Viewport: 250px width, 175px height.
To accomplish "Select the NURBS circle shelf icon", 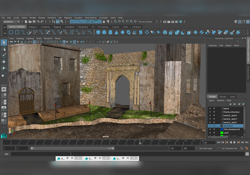I will [x=11, y=32].
